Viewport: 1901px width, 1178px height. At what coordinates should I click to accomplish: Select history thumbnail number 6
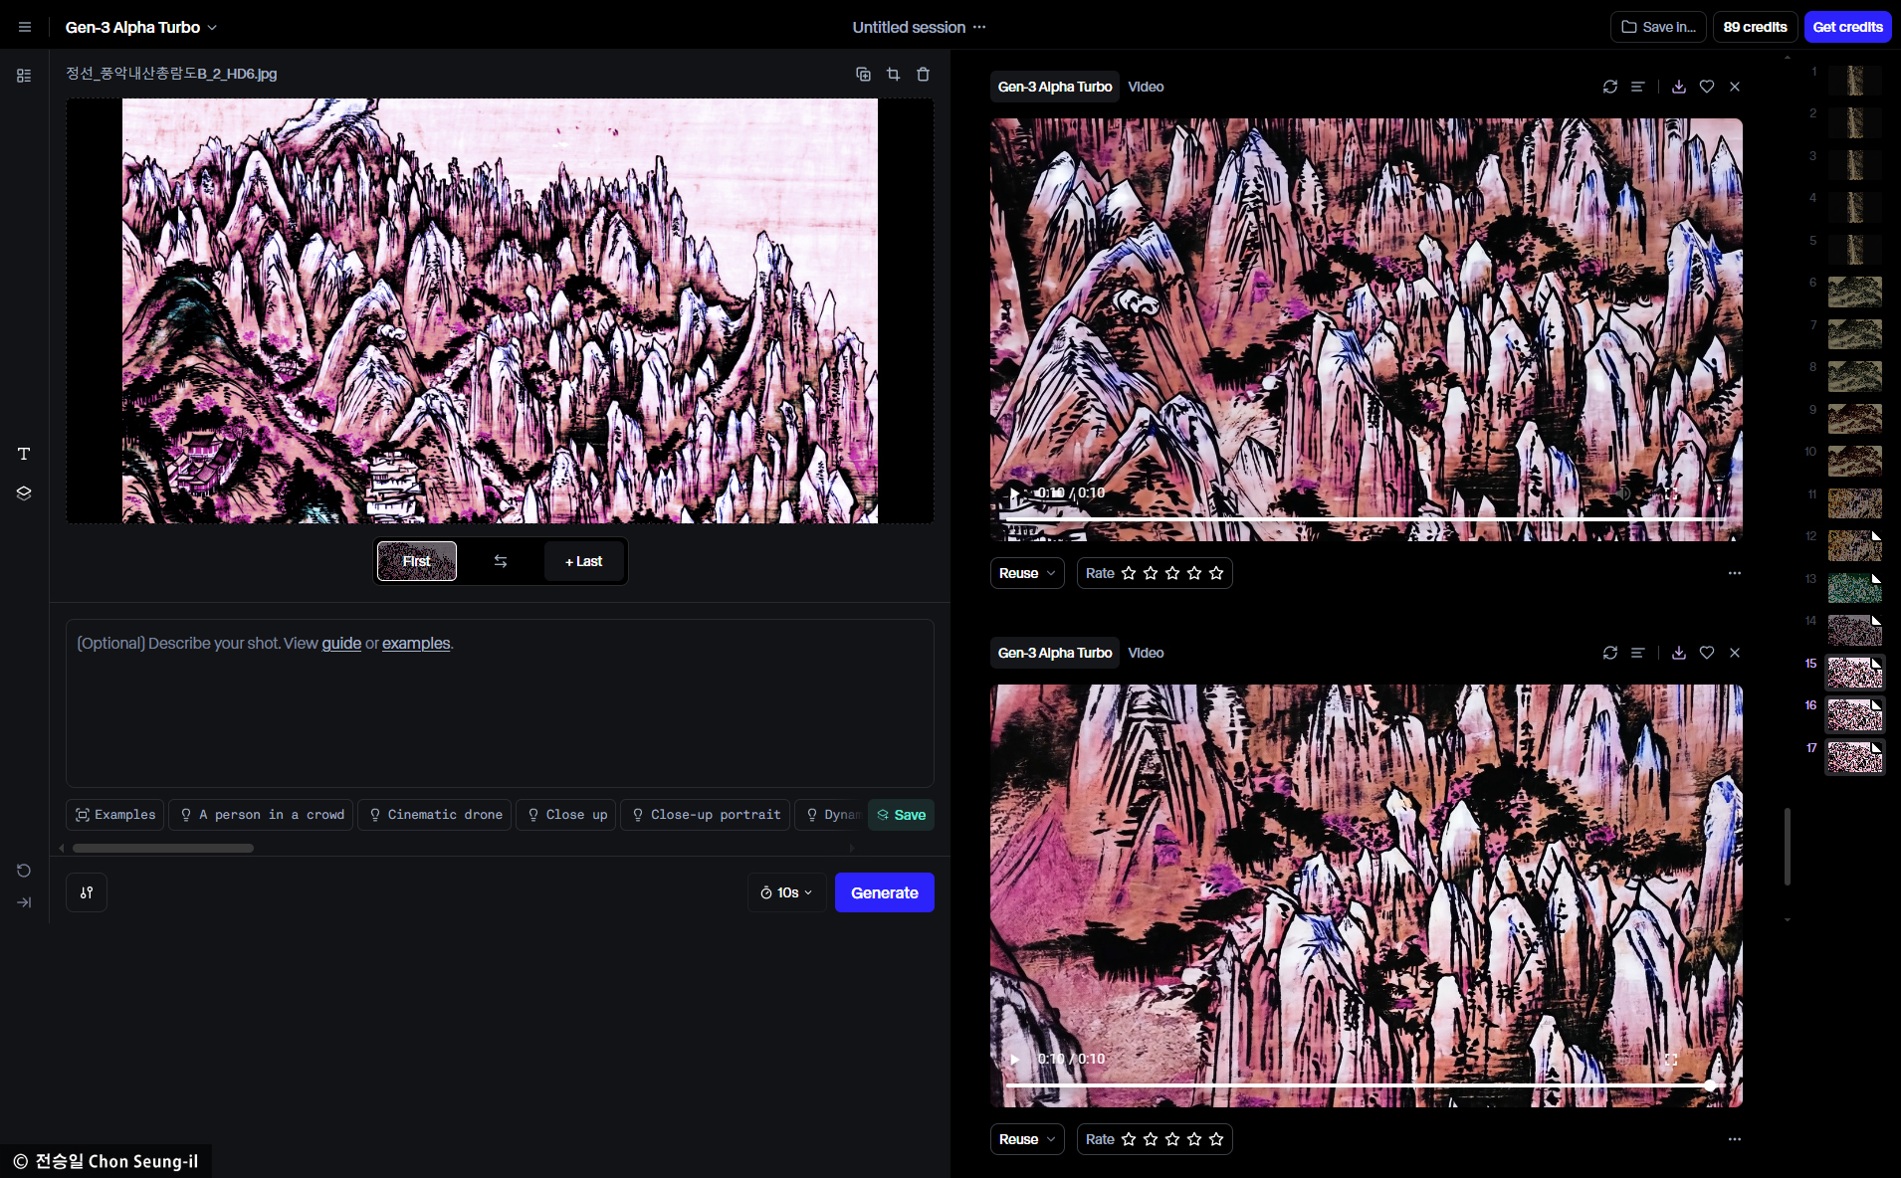pos(1854,292)
